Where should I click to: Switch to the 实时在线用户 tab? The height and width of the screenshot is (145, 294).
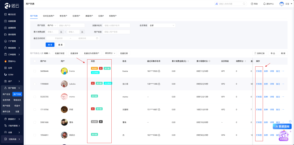point(48,16)
